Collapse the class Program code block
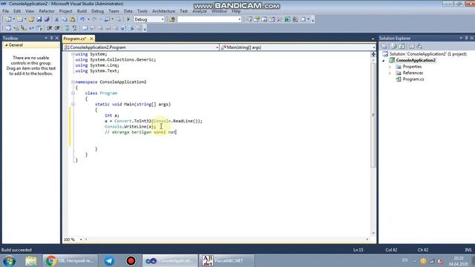This screenshot has width=475, height=267. (x=73, y=93)
